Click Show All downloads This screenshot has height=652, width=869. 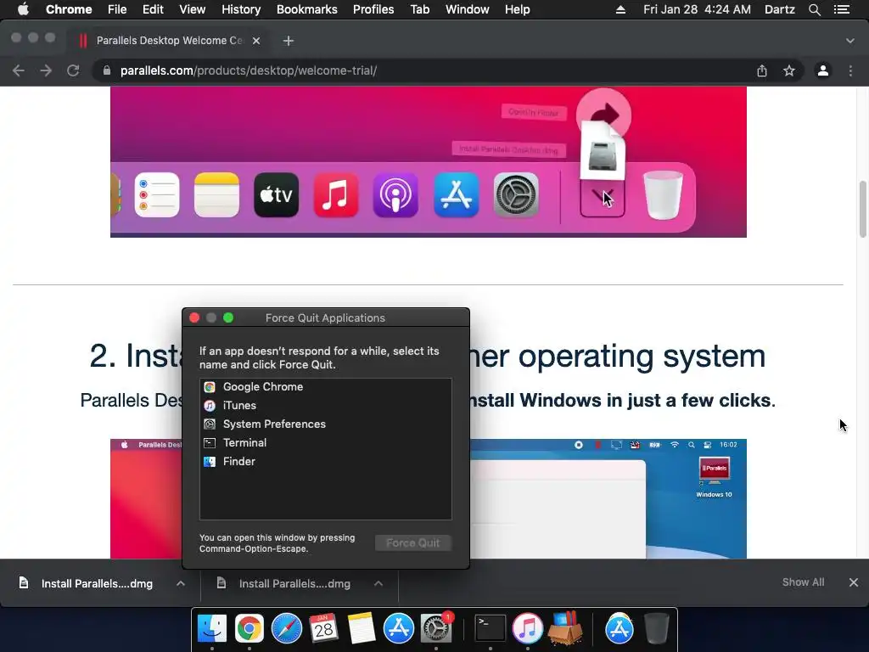(x=803, y=582)
